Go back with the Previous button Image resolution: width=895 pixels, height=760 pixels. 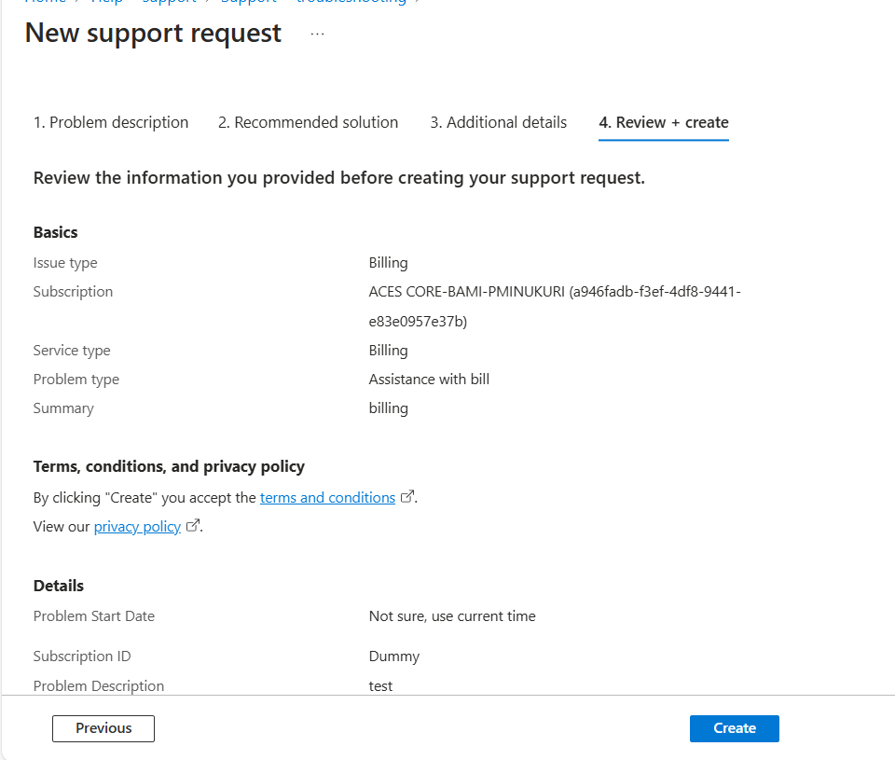103,728
